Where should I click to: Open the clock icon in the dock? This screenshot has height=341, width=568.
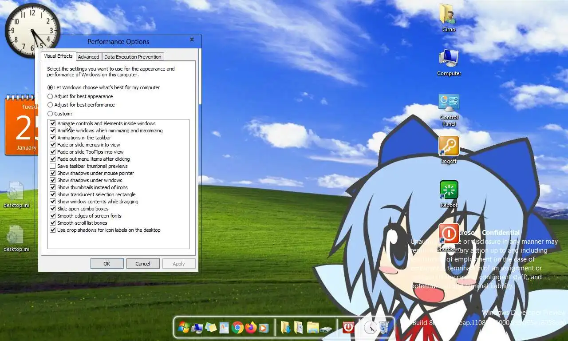pyautogui.click(x=370, y=328)
